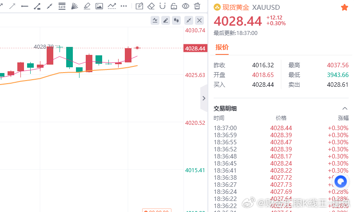This screenshot has width=354, height=212.
Task: Open more drawing tools ellipsis menu
Action: (124, 6)
